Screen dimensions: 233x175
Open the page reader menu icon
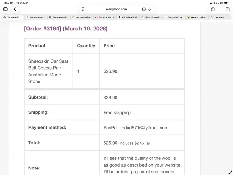[x=83, y=9]
